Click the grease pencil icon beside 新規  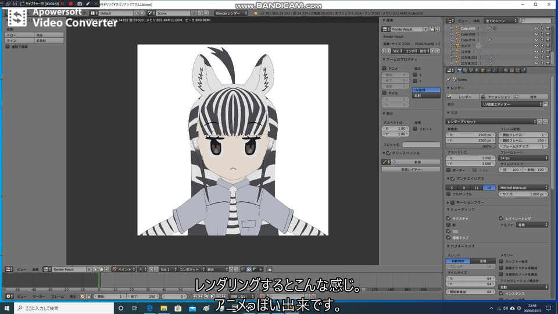click(385, 162)
